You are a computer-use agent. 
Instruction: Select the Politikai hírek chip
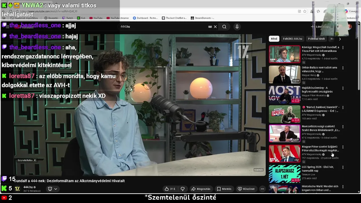tap(316, 39)
